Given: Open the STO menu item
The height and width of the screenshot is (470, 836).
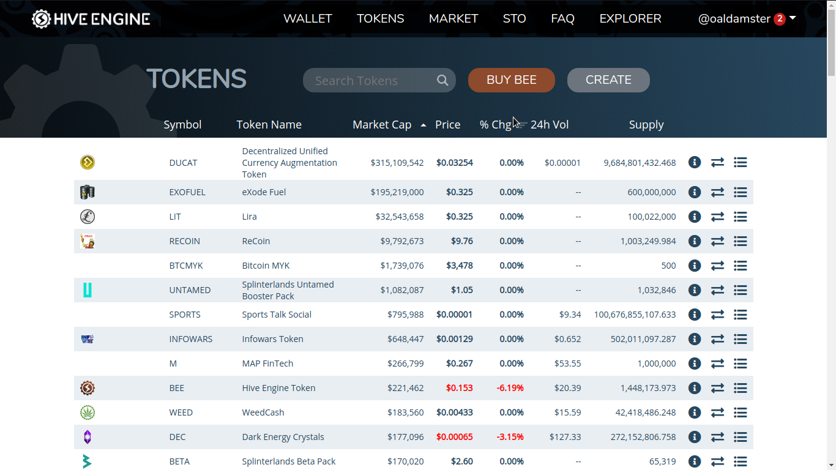Looking at the screenshot, I should tap(515, 18).
